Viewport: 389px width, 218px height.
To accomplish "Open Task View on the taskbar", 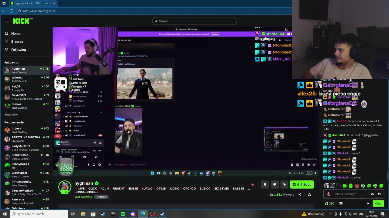I will [73, 214].
